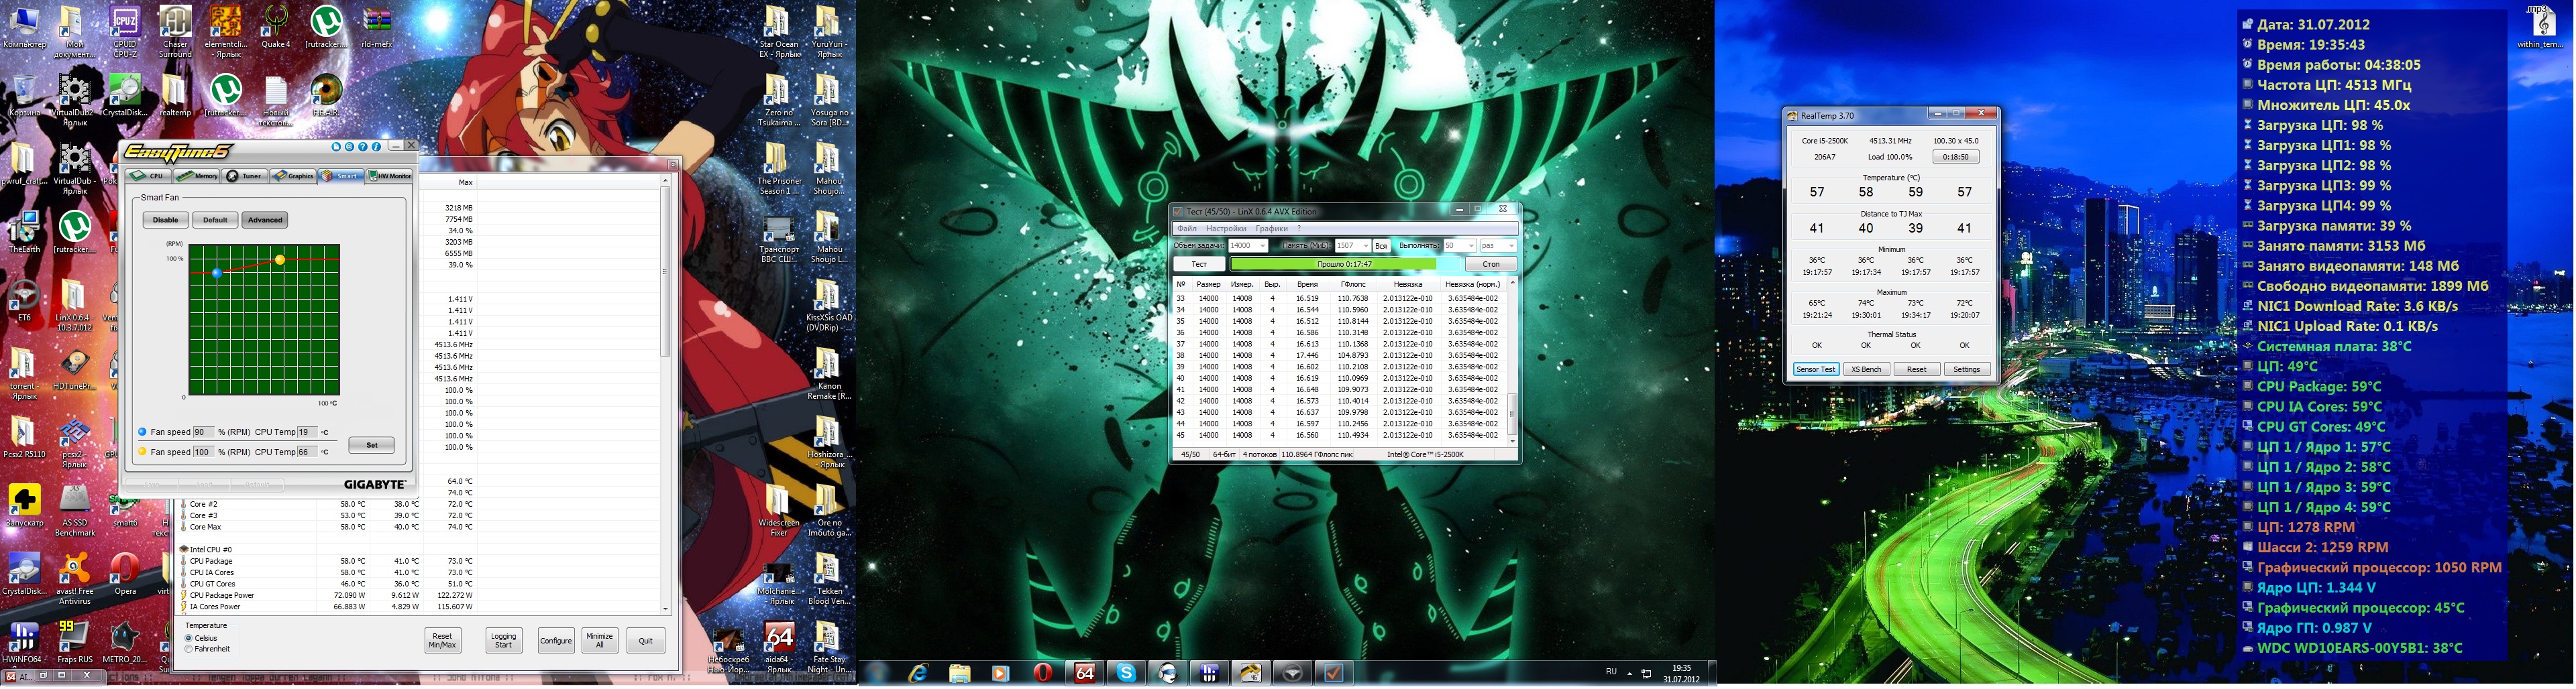
Task: Show hidden system tray icons arrow
Action: (x=1630, y=673)
